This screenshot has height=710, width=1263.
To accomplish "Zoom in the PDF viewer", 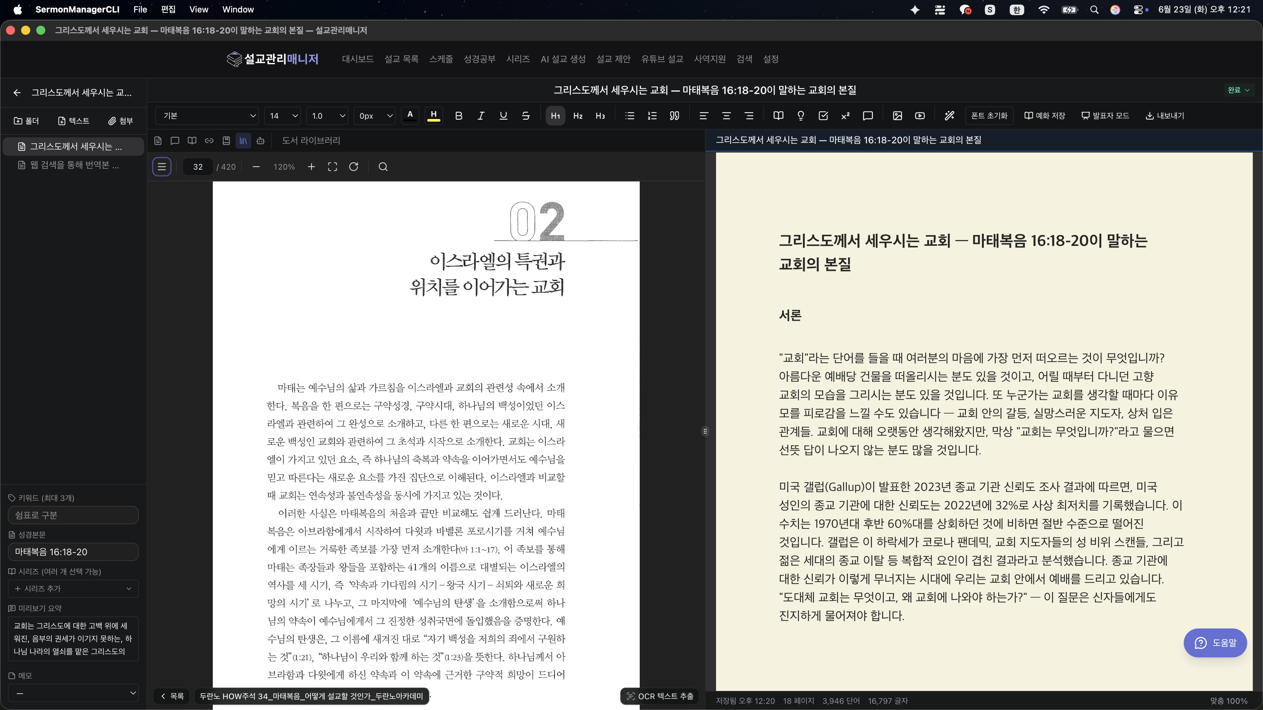I will tap(311, 167).
